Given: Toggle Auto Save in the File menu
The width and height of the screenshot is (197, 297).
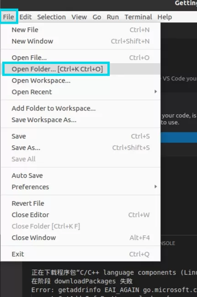Looking at the screenshot, I should pyautogui.click(x=80, y=175).
